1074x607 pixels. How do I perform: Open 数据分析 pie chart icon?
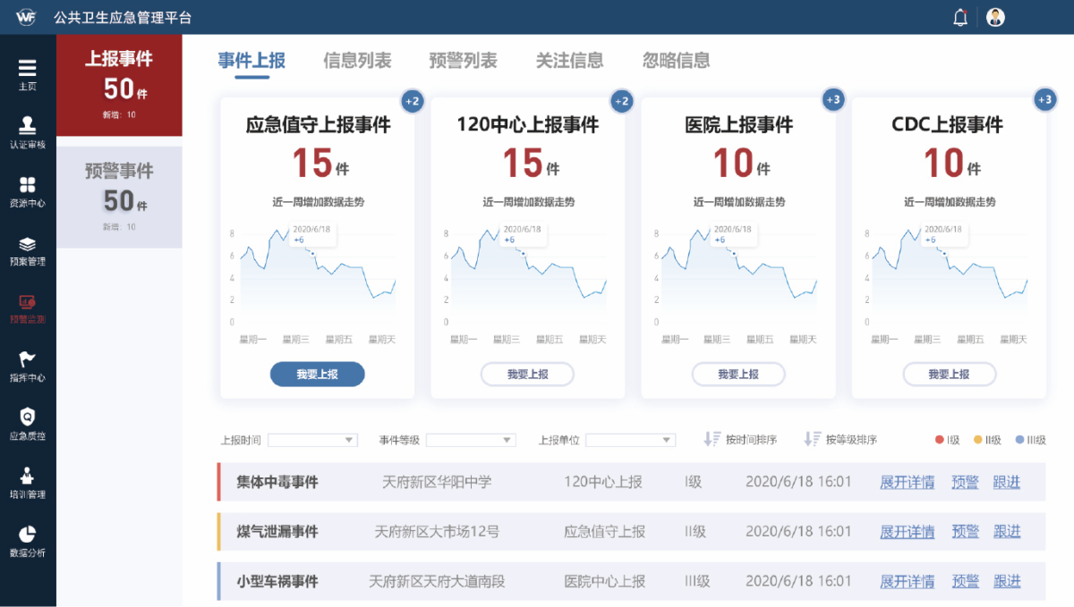[28, 535]
